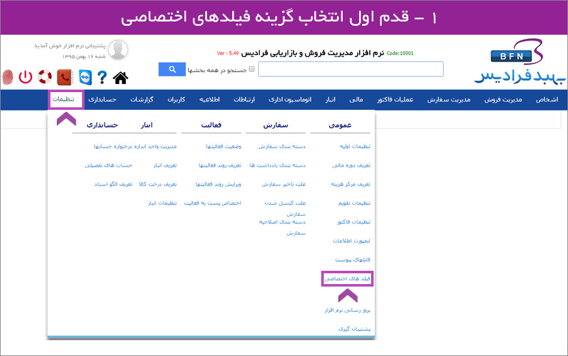Click the فیلد های اختصاصی link

[347, 278]
